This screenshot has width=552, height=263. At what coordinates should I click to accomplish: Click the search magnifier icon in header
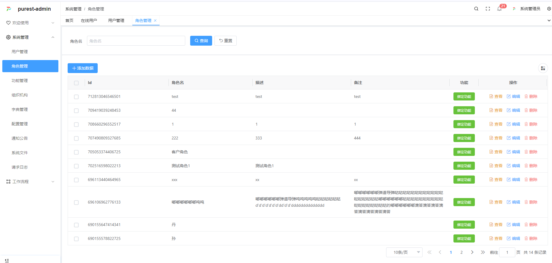(x=476, y=9)
